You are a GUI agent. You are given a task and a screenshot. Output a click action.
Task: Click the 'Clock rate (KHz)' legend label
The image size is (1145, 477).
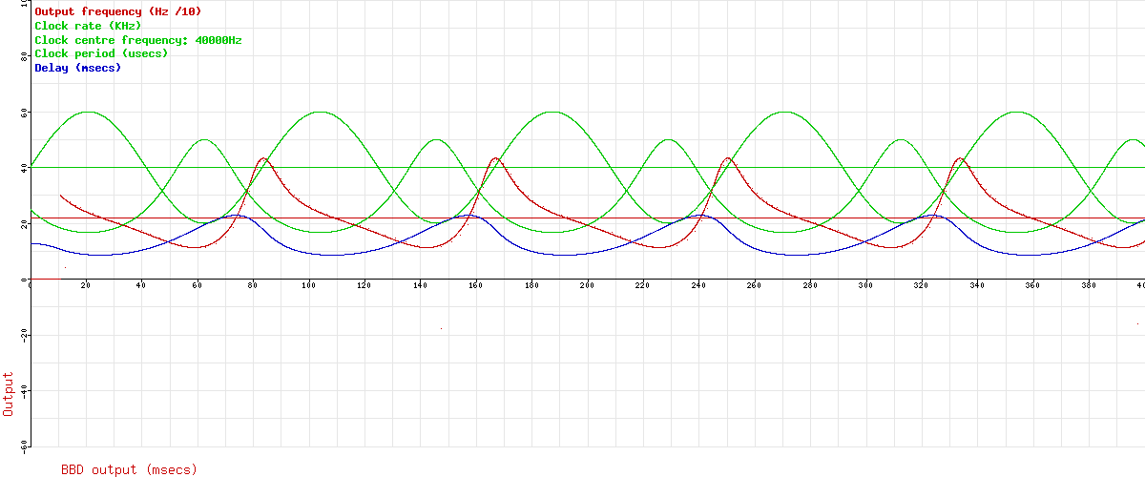[88, 26]
